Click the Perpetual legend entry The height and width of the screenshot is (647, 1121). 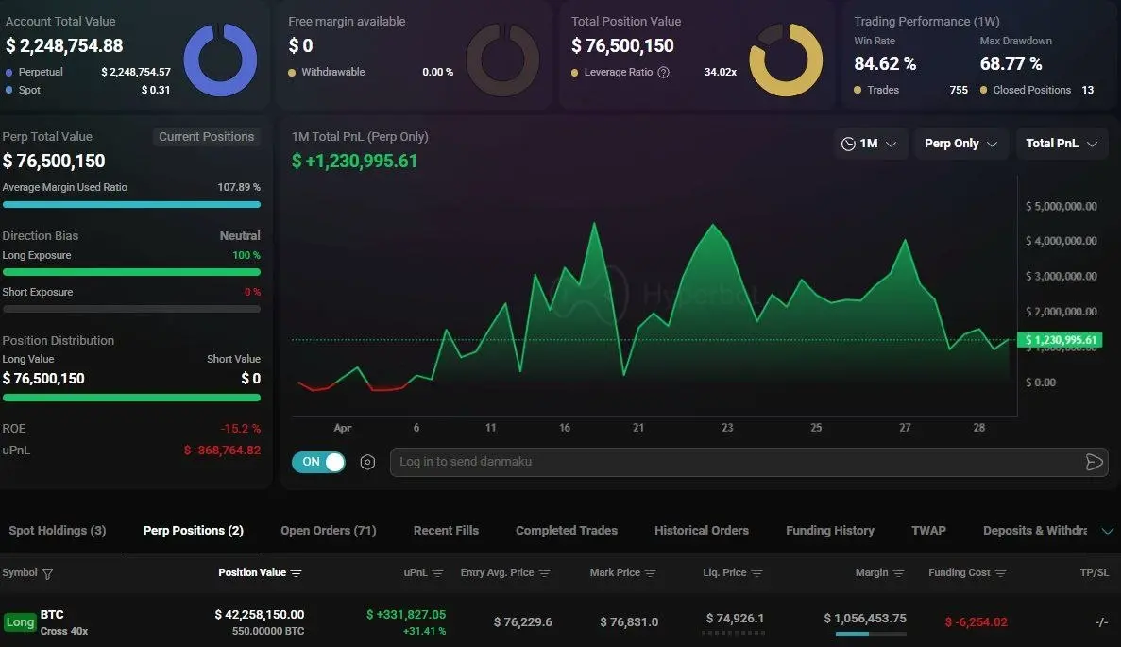click(x=41, y=72)
